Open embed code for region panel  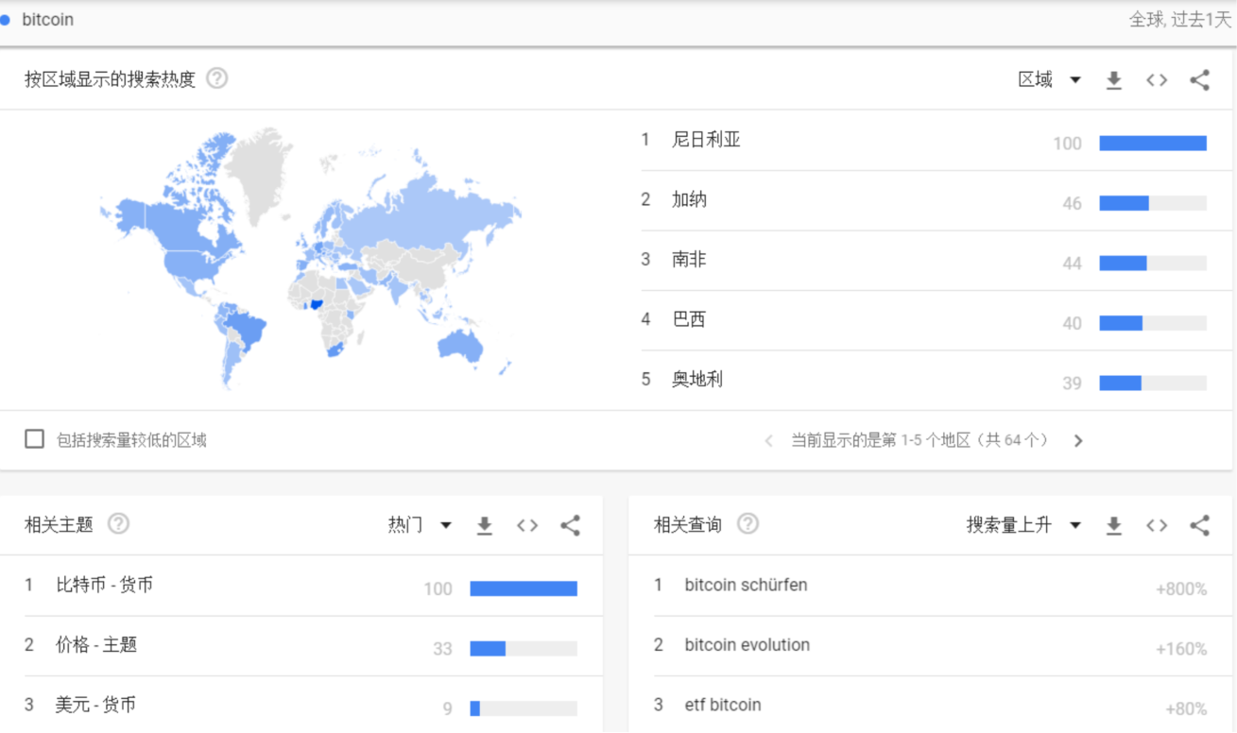[1157, 80]
